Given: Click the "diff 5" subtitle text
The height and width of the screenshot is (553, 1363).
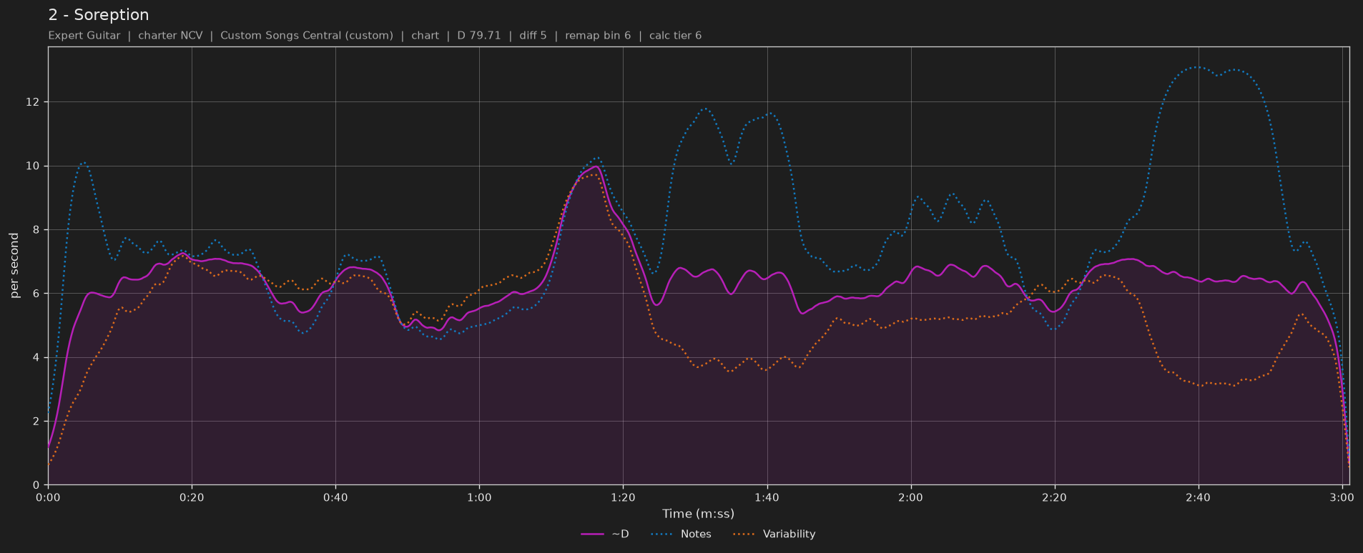Looking at the screenshot, I should pos(533,36).
